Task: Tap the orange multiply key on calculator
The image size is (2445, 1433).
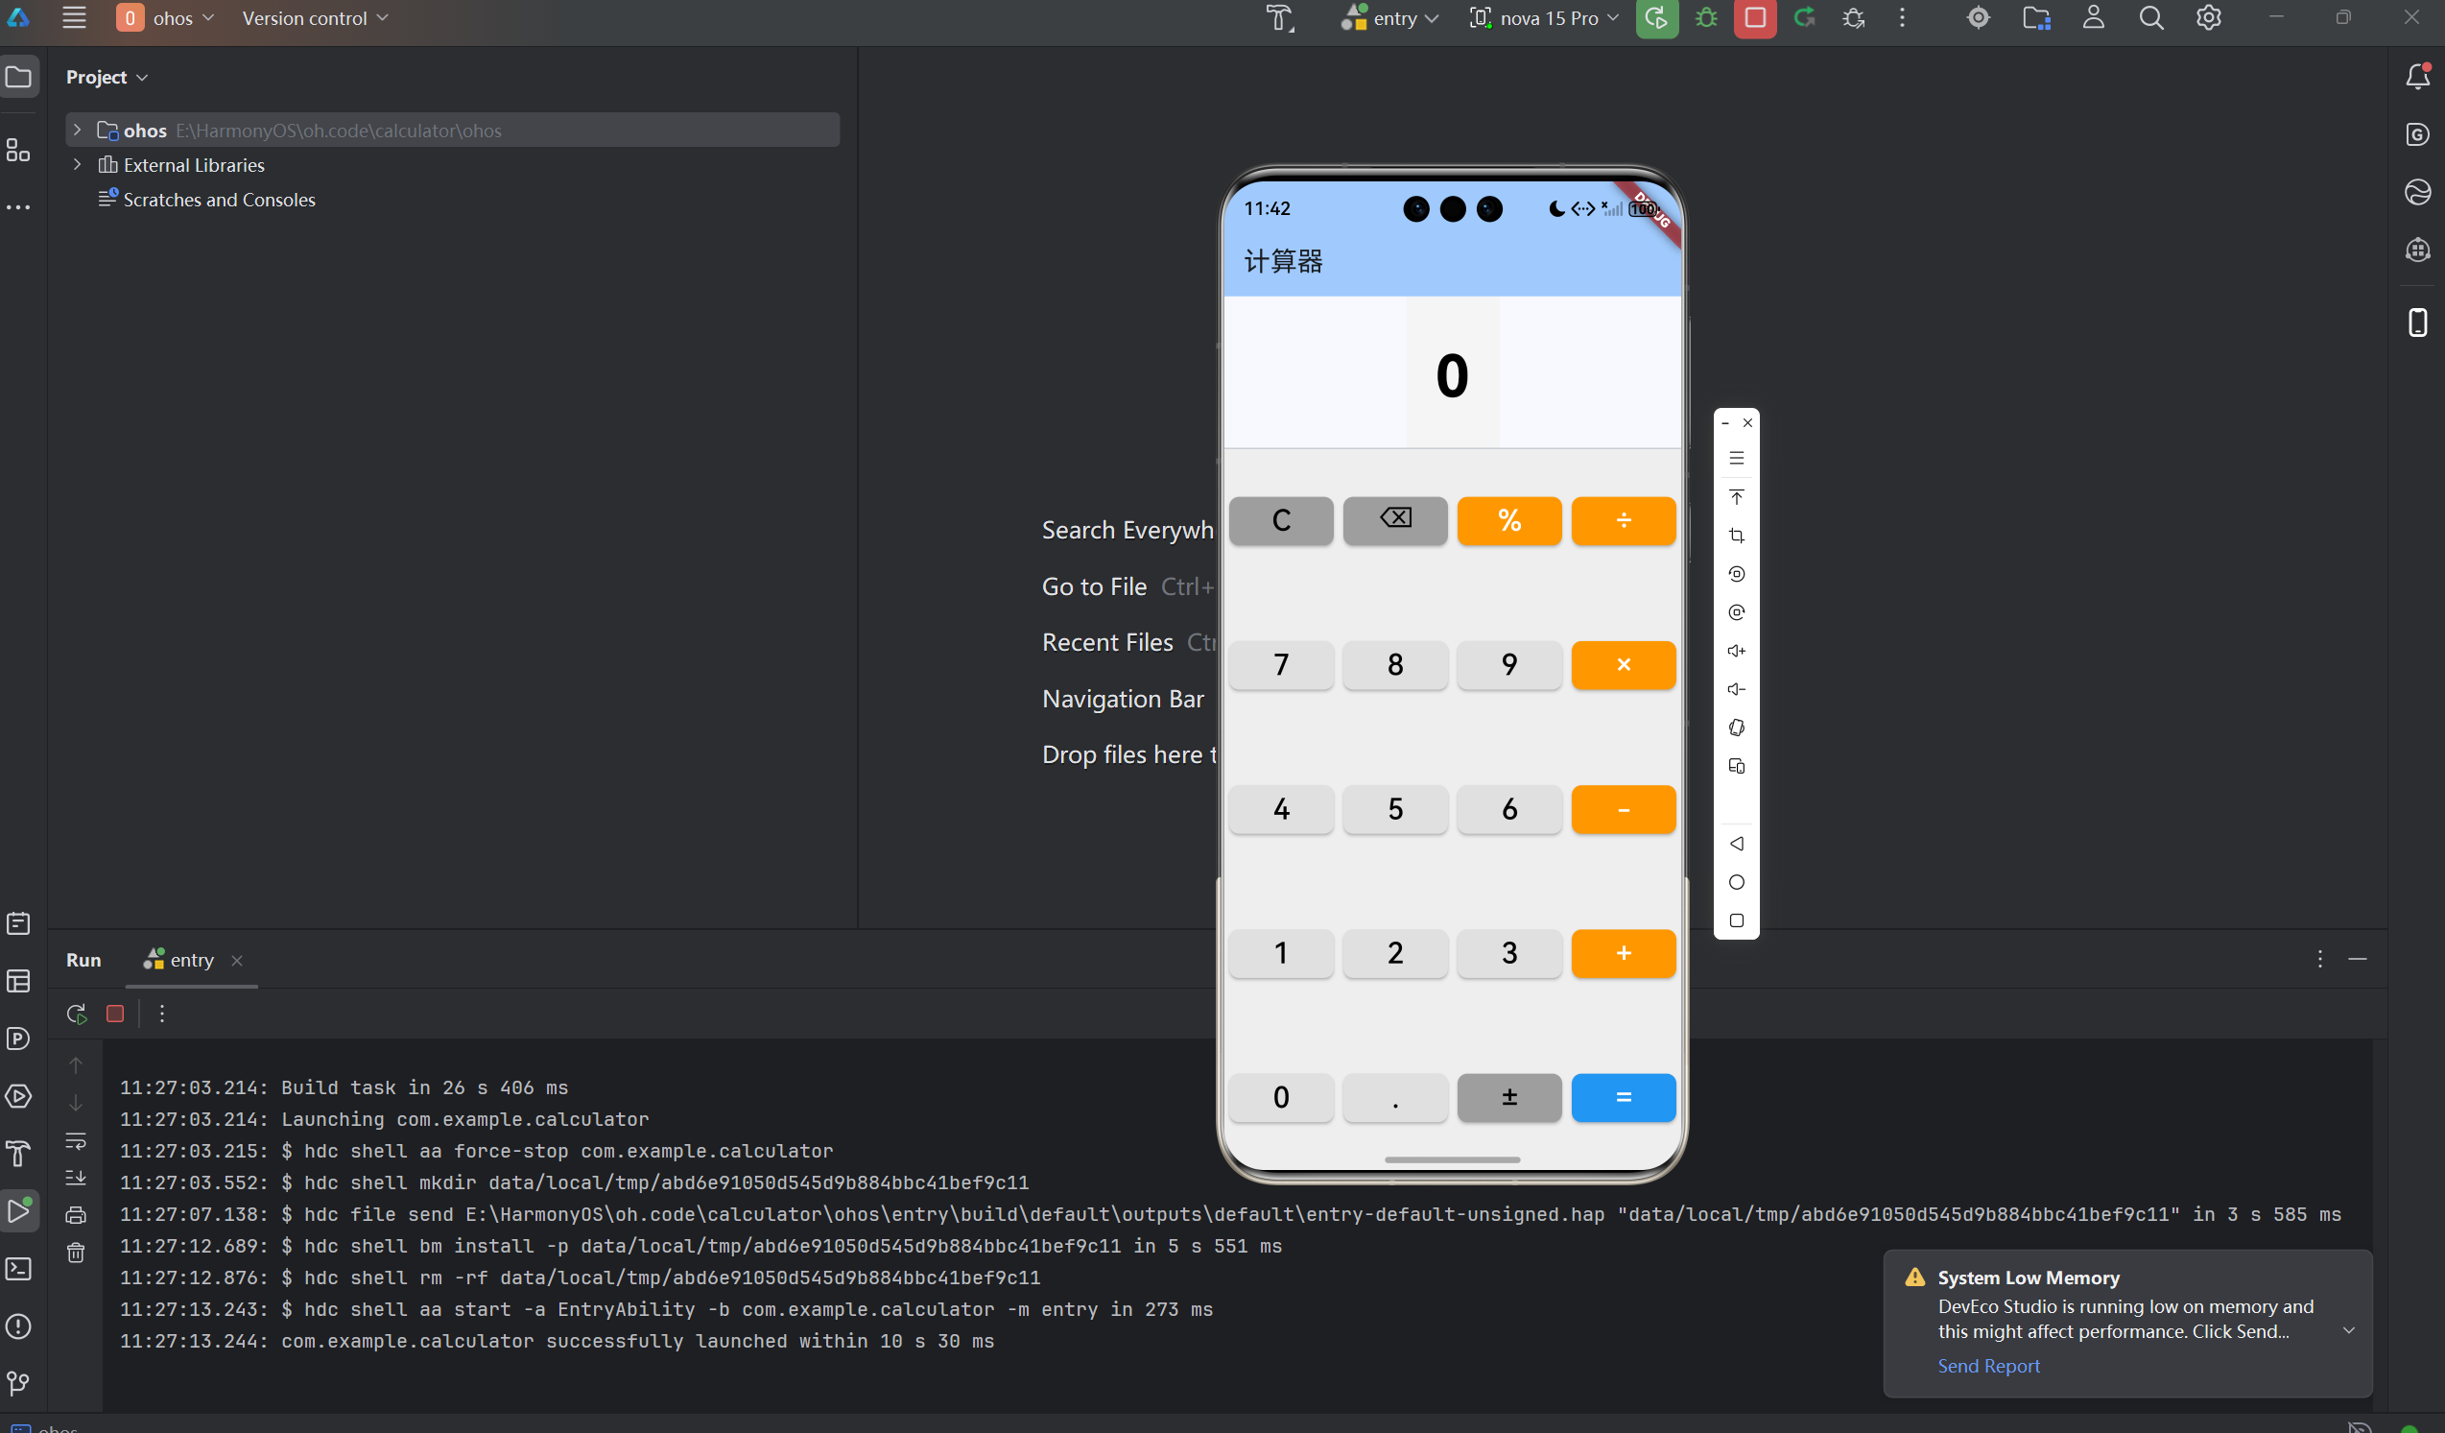Action: click(x=1623, y=664)
